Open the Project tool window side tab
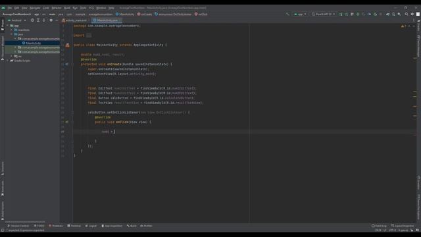 tap(3, 25)
